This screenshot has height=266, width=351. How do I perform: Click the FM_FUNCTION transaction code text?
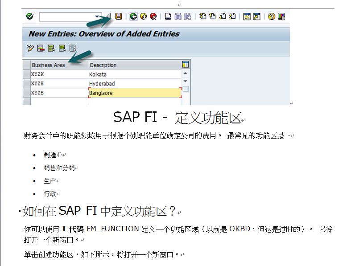tap(113, 229)
